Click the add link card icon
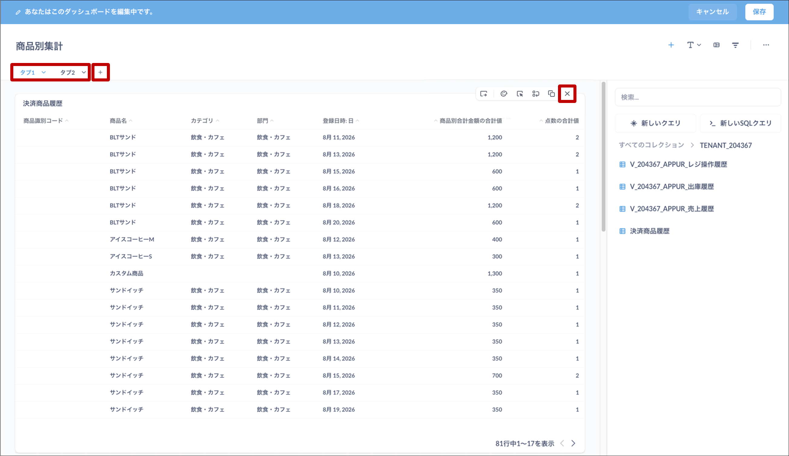 click(716, 45)
